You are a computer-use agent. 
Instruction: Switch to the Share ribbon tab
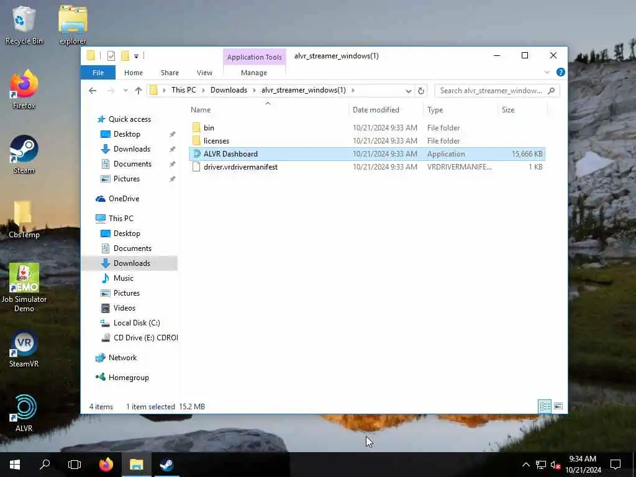click(x=170, y=73)
